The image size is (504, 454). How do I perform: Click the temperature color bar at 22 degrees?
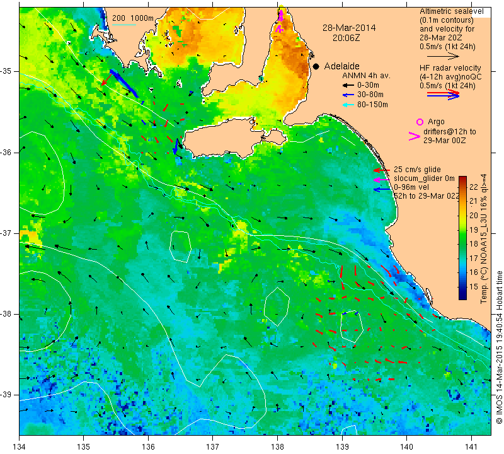pos(462,187)
